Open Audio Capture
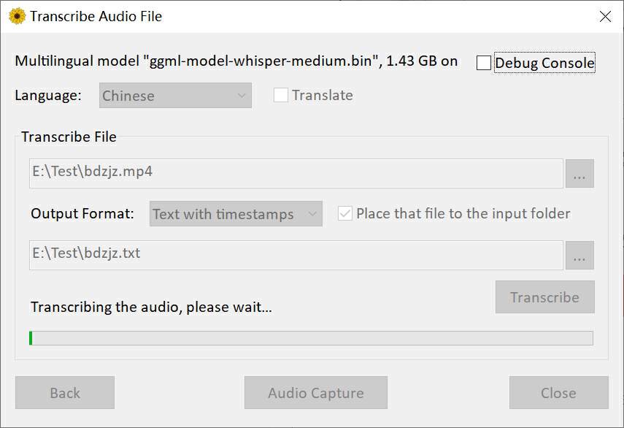 [x=315, y=393]
